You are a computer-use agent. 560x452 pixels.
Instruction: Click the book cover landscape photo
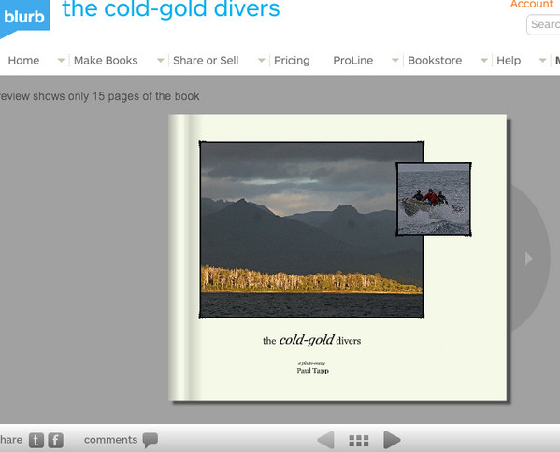(x=311, y=230)
